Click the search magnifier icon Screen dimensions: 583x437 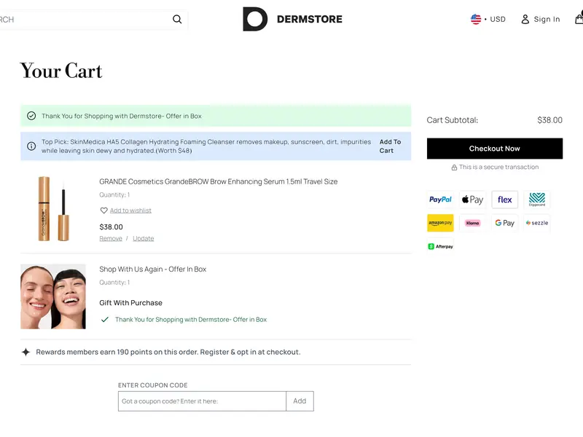[177, 20]
